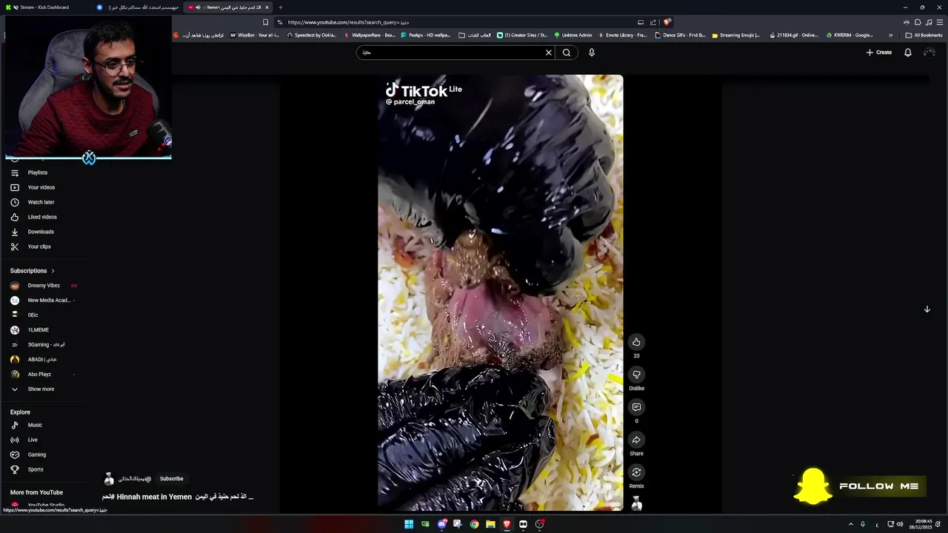Open the Emote Library bookmark
Screen dimensions: 948x533
pyautogui.click(x=621, y=35)
